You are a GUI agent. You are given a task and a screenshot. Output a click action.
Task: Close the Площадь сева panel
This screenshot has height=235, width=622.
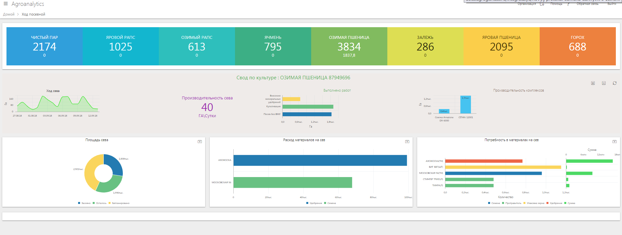coord(200,142)
